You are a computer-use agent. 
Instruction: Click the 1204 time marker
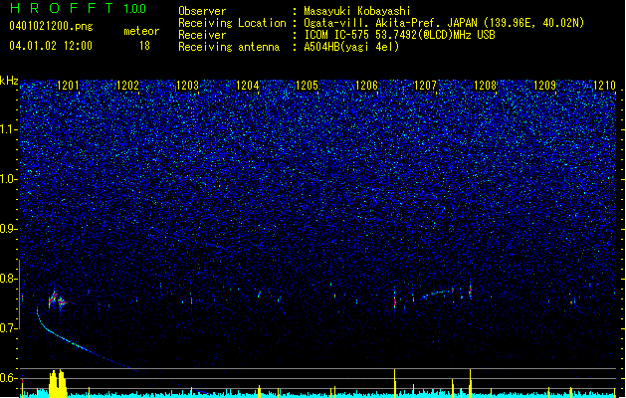(247, 85)
